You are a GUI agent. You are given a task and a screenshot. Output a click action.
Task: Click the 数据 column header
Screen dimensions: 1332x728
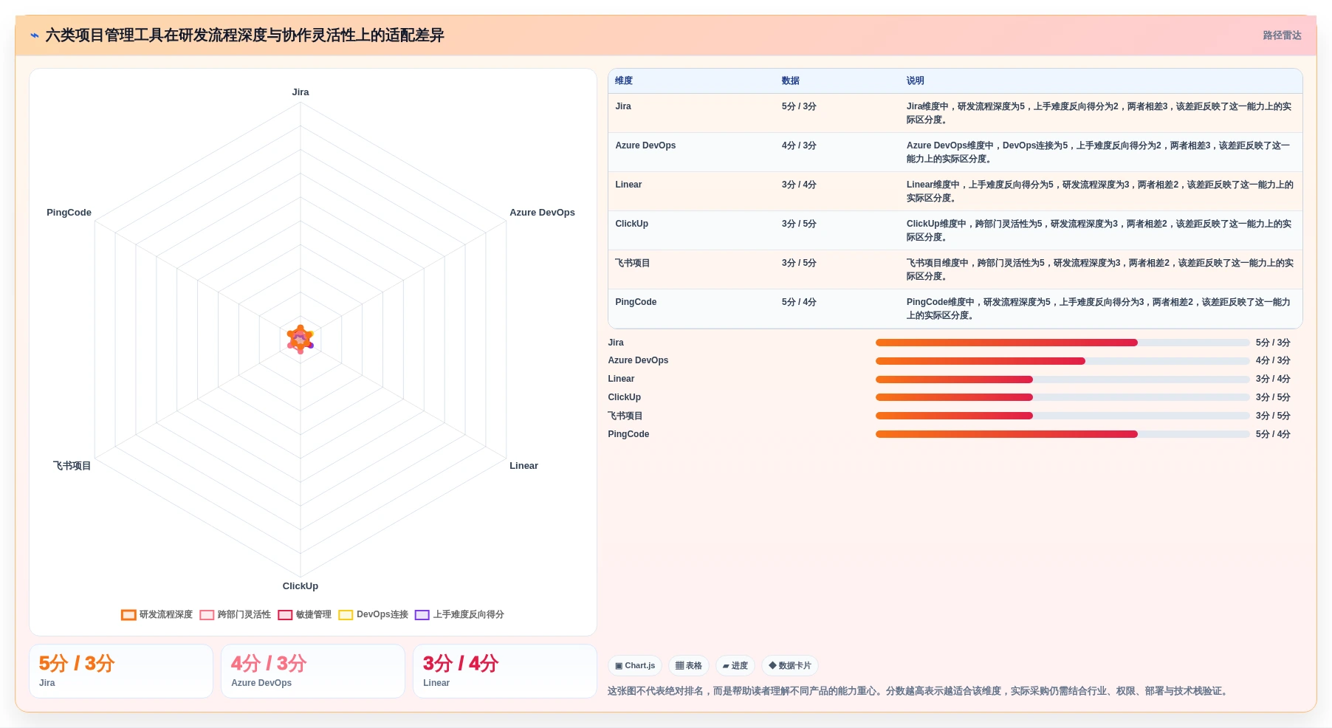pyautogui.click(x=791, y=81)
